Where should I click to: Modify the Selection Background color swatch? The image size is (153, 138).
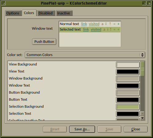click(128, 107)
